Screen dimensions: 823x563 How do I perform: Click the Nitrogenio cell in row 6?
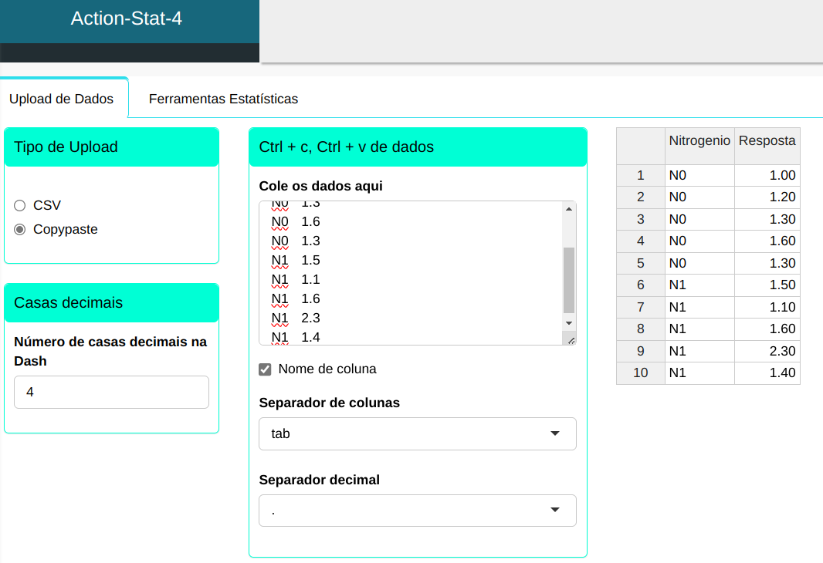pyautogui.click(x=699, y=285)
